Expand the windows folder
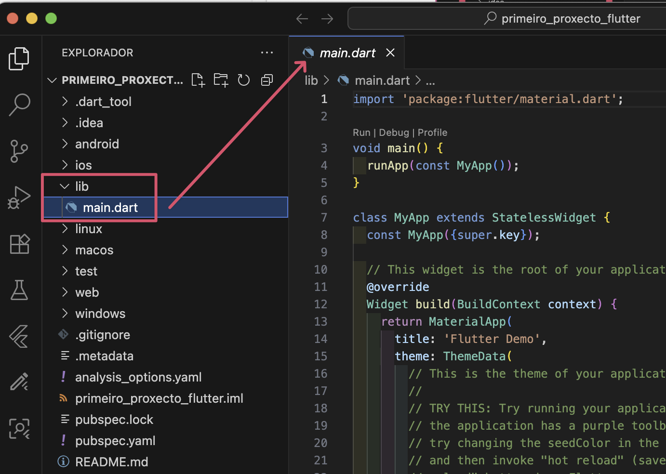The image size is (666, 474). pos(100,314)
